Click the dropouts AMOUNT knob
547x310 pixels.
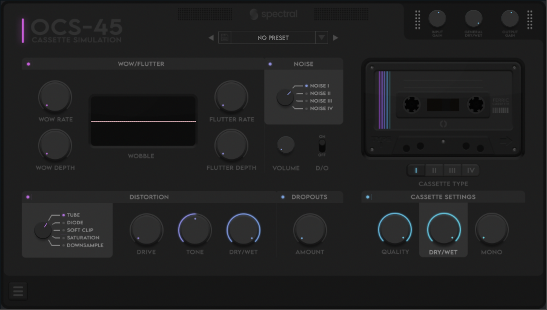[310, 230]
